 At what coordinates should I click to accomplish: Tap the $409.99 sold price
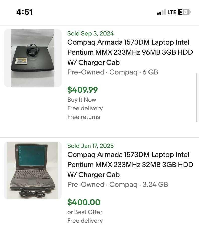[x=83, y=90]
